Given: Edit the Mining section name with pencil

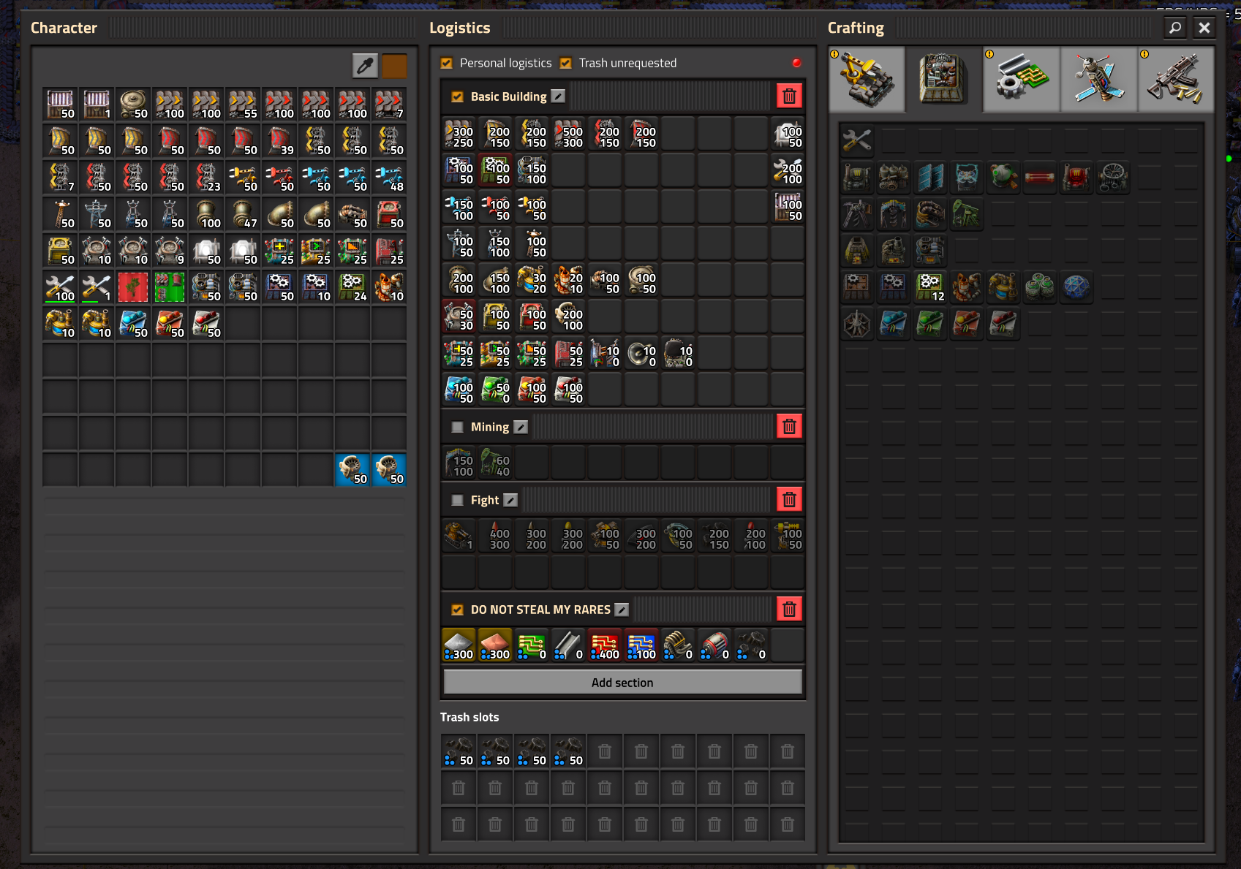Looking at the screenshot, I should (521, 427).
